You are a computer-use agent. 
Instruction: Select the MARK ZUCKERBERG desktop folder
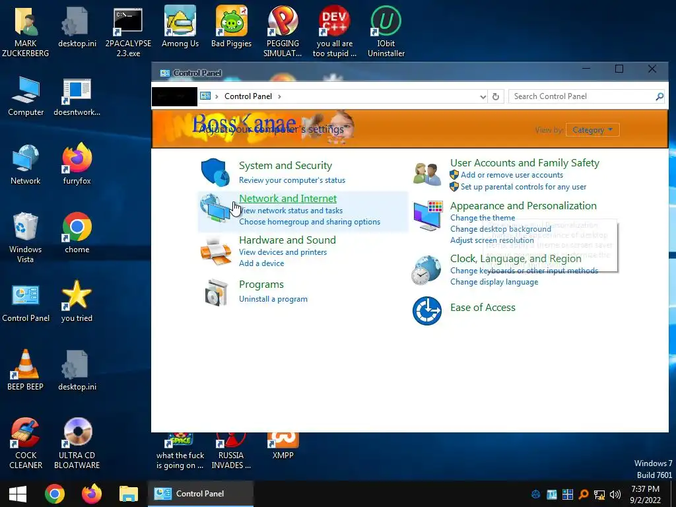pos(26,31)
